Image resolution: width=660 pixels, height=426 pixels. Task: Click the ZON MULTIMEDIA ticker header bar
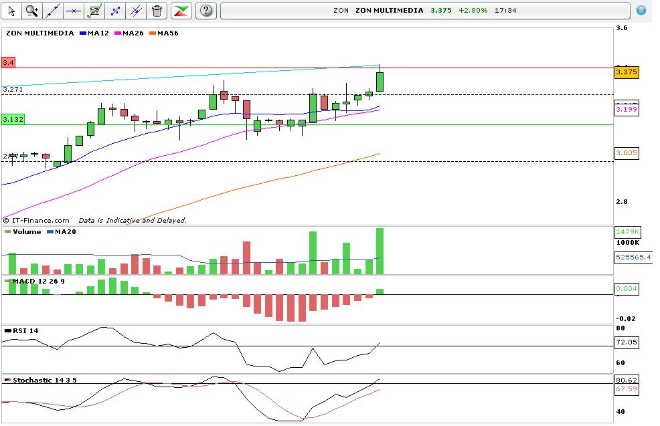click(425, 11)
